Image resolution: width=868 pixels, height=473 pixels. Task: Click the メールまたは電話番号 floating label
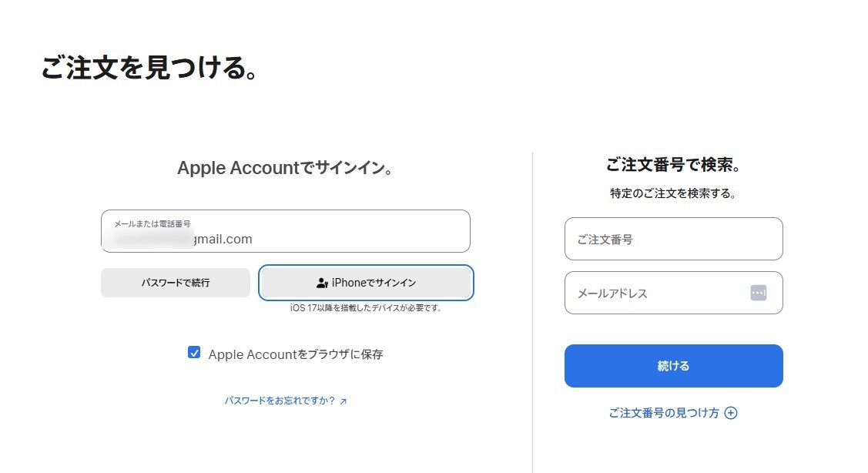[x=152, y=223]
